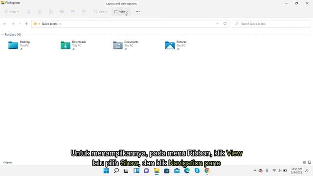313x176 pixels.
Task: Open Mail app from taskbar
Action: point(177,171)
